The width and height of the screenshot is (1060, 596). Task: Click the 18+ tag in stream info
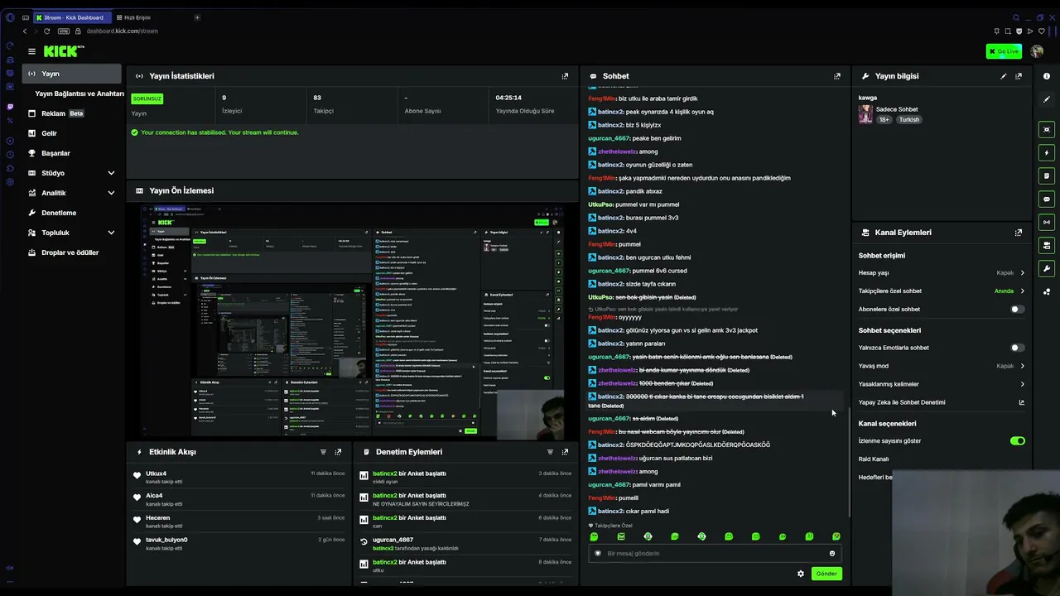tap(884, 119)
